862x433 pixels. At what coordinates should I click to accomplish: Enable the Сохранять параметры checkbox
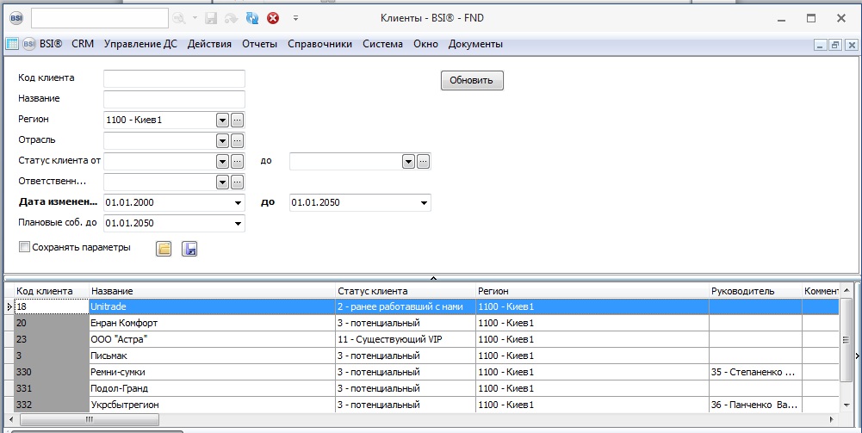point(24,248)
